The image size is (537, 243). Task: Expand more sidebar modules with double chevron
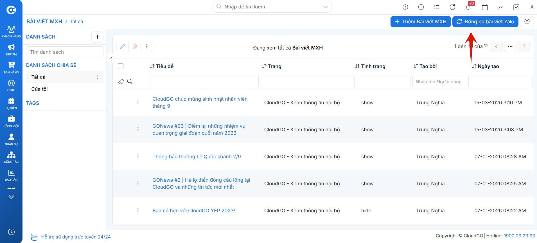point(11,197)
